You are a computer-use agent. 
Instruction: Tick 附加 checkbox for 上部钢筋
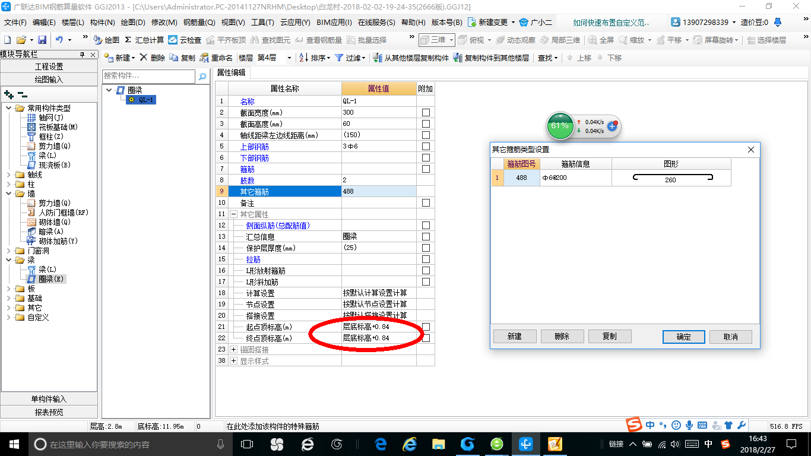[426, 146]
